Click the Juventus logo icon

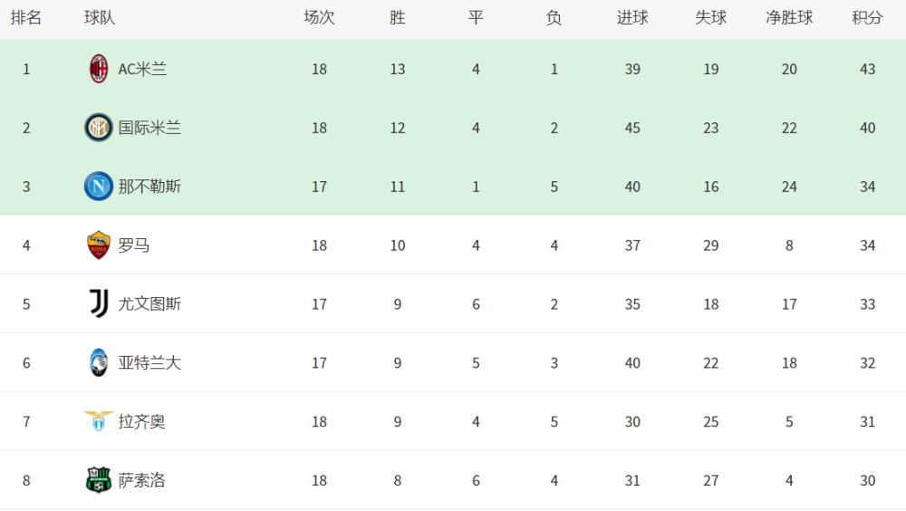coord(98,304)
